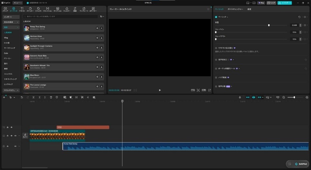Viewport: 311px width, 170px height.
Task: Open the Media (メディア) panel
Action: [x=5, y=9]
